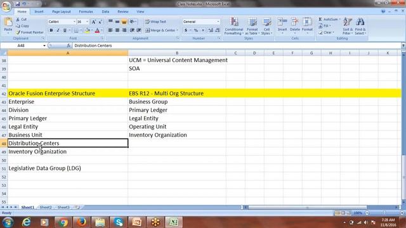Switch to the Data tab

coord(105,11)
